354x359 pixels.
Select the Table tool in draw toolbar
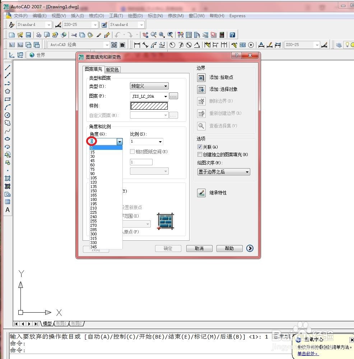point(8,202)
